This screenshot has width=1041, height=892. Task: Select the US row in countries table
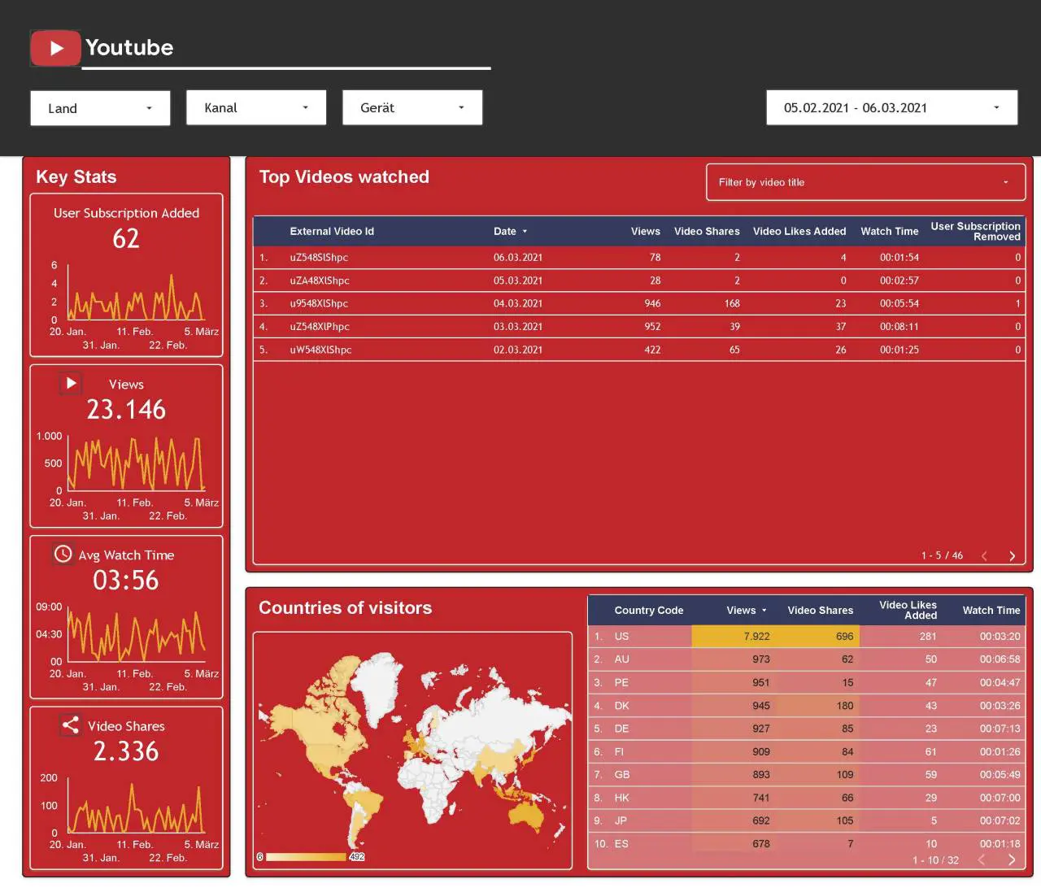807,636
